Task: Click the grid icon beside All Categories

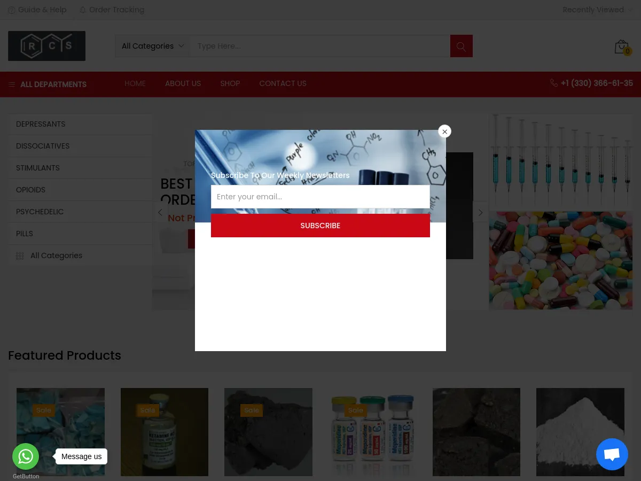Action: coord(20,255)
